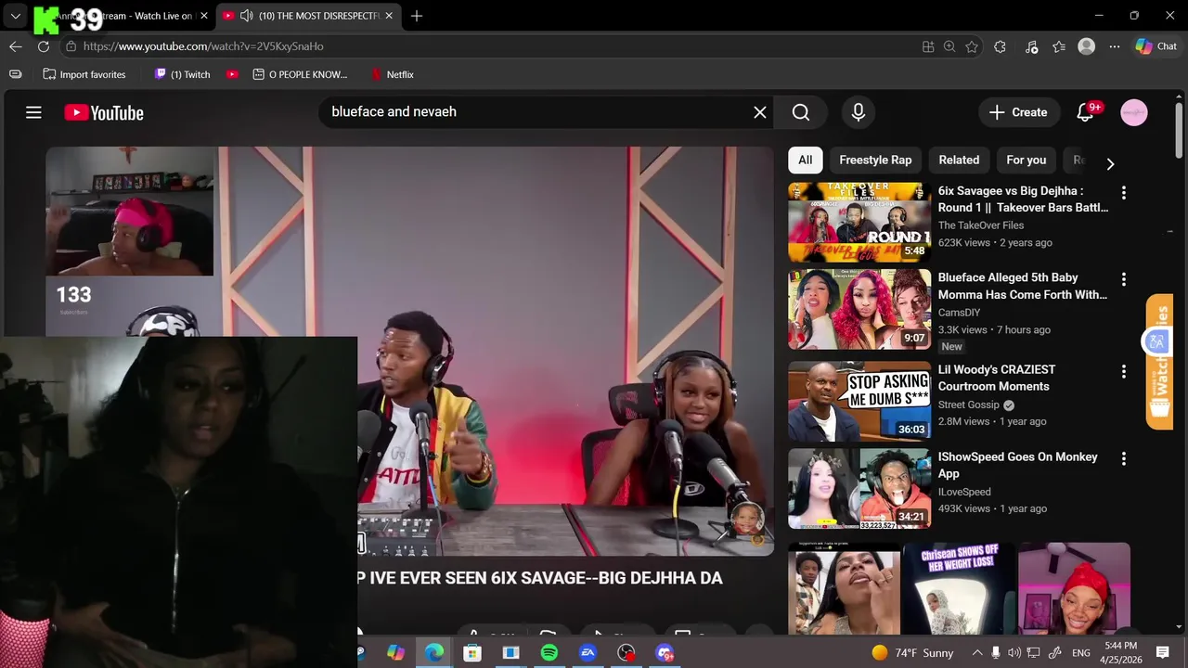This screenshot has height=668, width=1188.
Task: Open The TakeOver Files channel name
Action: (x=981, y=225)
